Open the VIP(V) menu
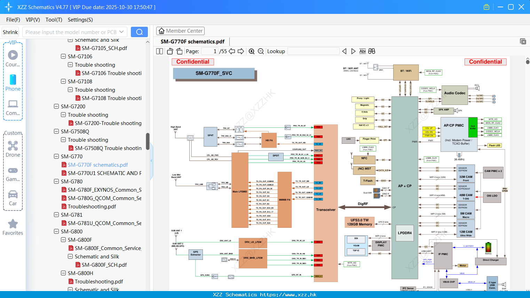The width and height of the screenshot is (530, 298). coord(33,20)
